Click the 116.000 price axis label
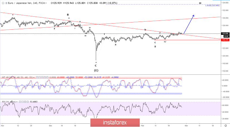The height and width of the screenshot is (127, 230). pyautogui.click(x=225, y=71)
